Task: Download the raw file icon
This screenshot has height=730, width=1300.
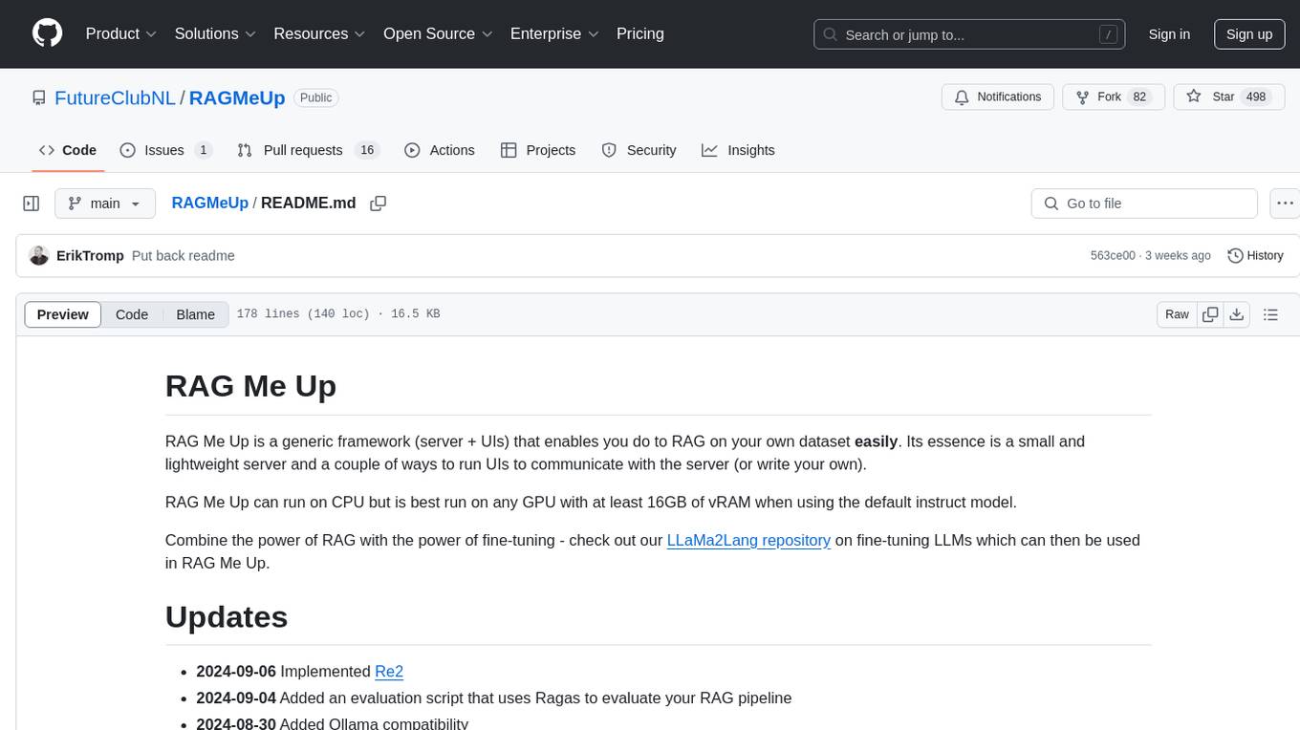Action: coord(1237,314)
